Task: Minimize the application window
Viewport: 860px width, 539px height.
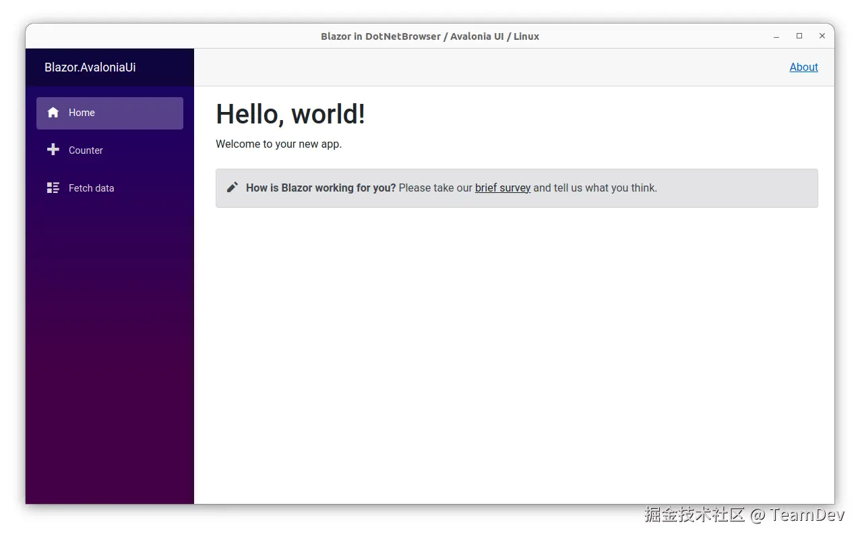Action: (776, 36)
